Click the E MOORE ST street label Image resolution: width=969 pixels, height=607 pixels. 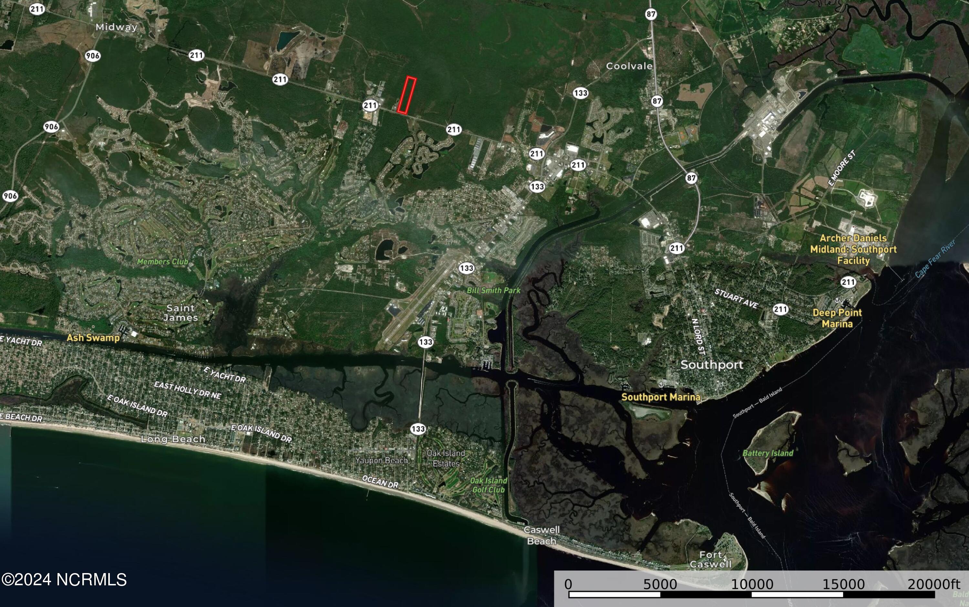[842, 168]
